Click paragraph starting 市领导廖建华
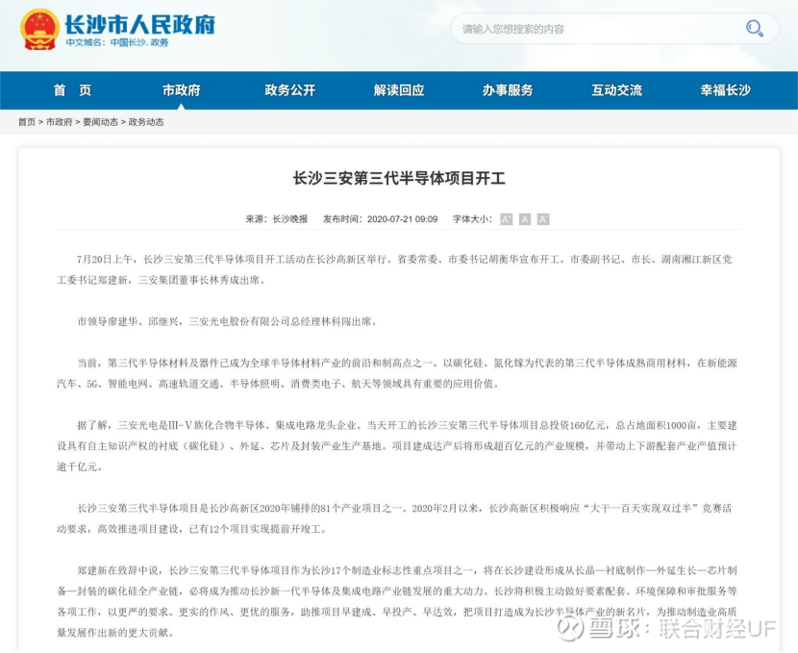Screen dimensions: 798x653 (227, 321)
